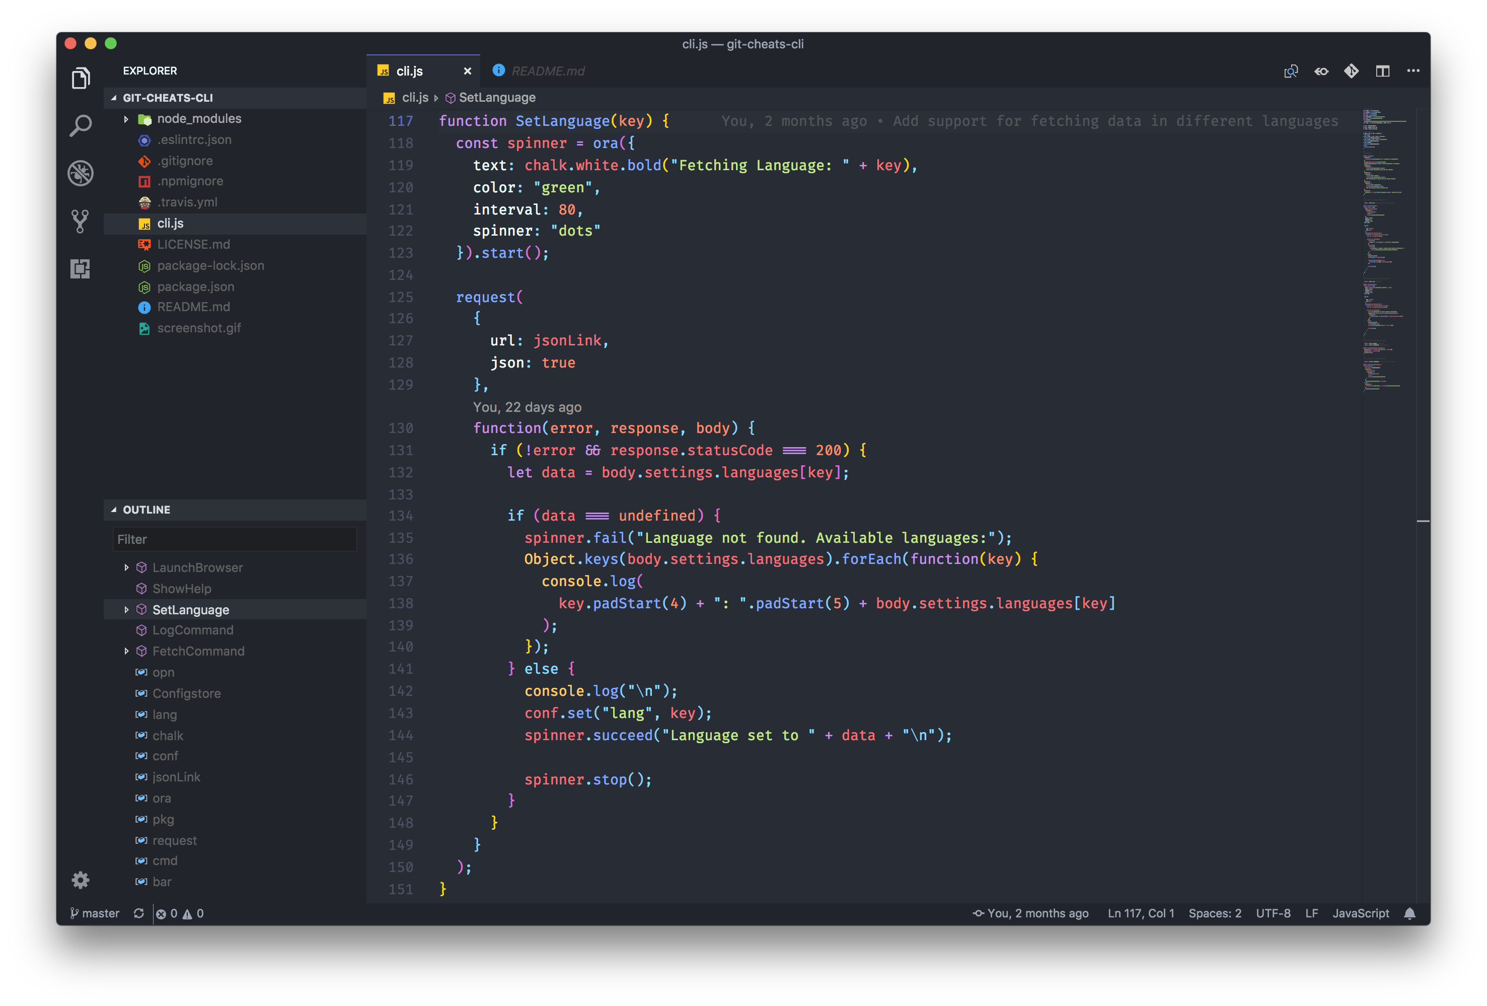Click the master branch indicator
Image resolution: width=1487 pixels, height=1006 pixels.
click(x=95, y=913)
